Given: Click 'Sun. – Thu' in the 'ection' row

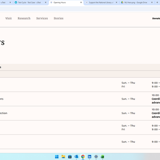Looking at the screenshot, I should [128, 113].
